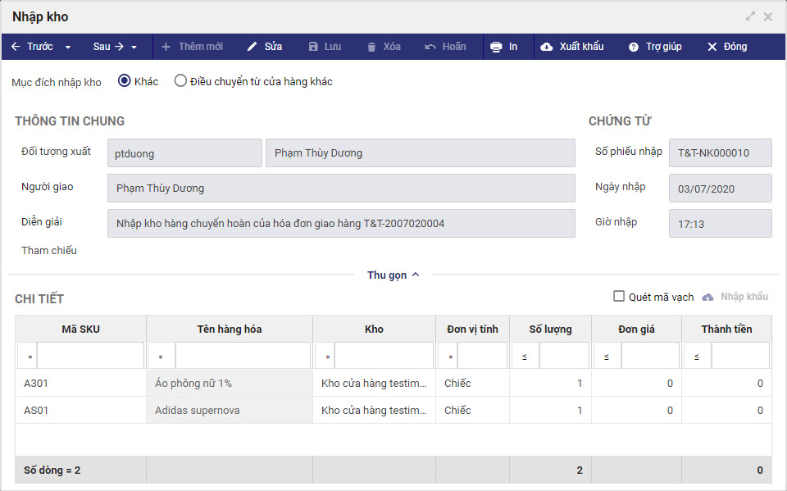Collapse the section with Thu gọn
The image size is (787, 491).
pos(393,275)
